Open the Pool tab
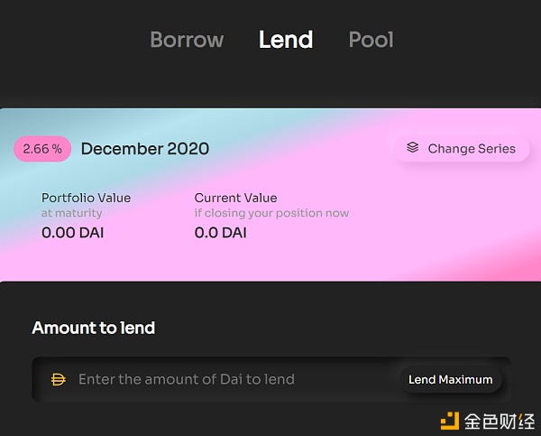Viewport: 541px width, 436px height. tap(371, 40)
